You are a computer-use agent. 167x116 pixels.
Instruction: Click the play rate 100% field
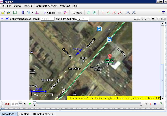click(15, 104)
